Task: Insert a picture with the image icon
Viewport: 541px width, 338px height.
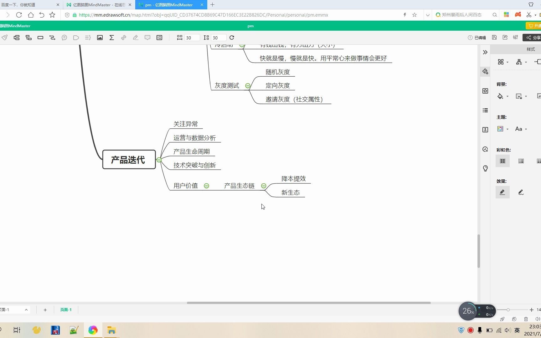Action: pyautogui.click(x=100, y=38)
